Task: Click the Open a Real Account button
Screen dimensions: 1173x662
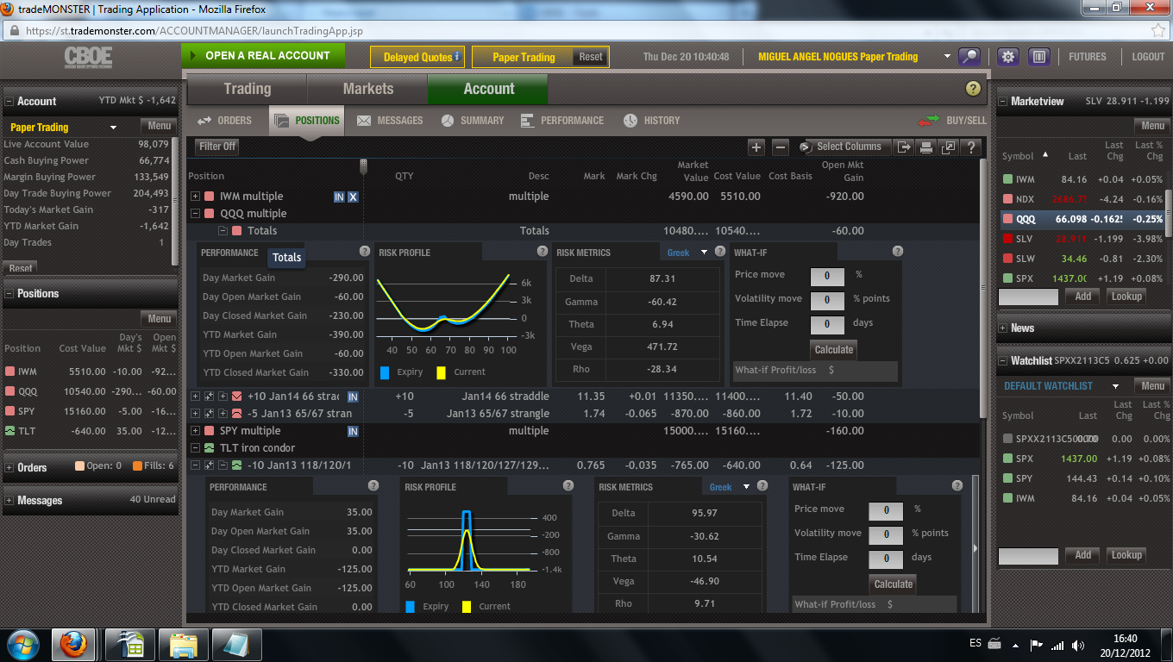Action: point(262,56)
